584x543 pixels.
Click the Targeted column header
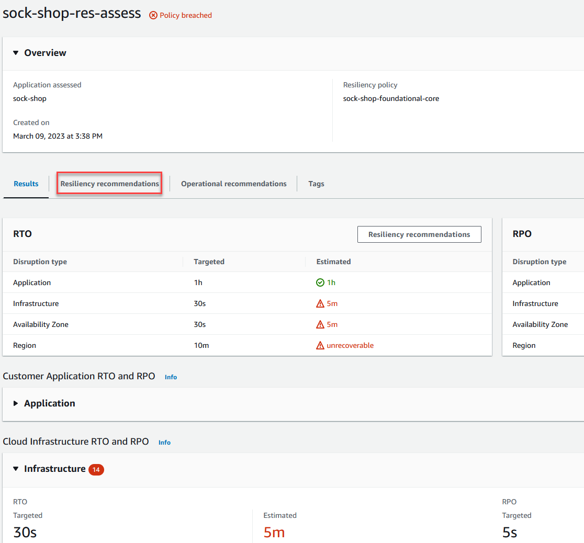[209, 262]
